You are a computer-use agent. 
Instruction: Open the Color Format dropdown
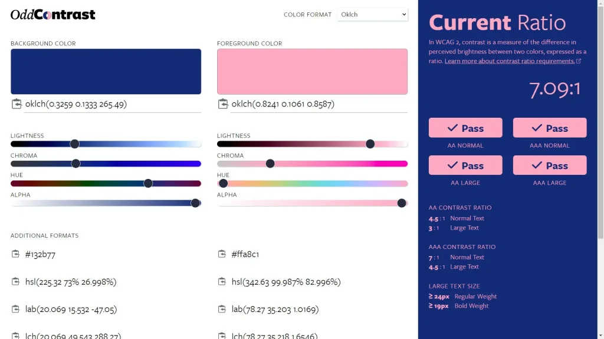click(x=372, y=14)
